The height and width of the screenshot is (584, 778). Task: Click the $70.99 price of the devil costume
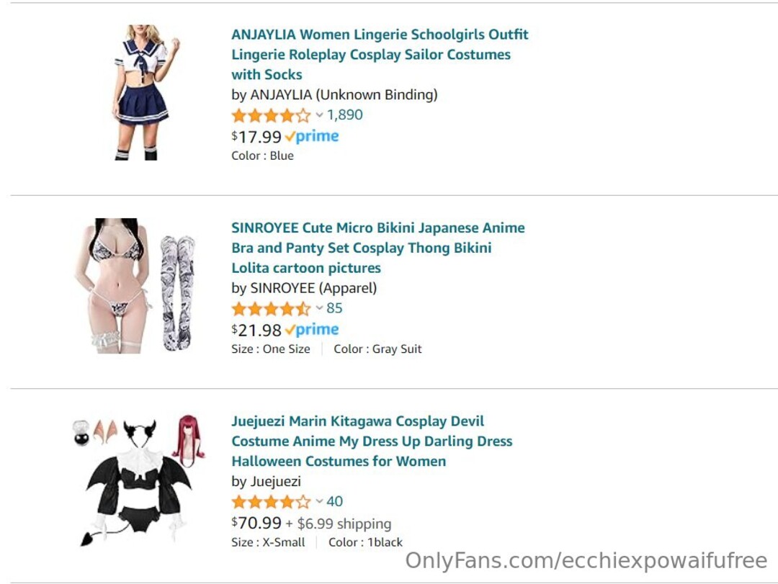coord(256,523)
